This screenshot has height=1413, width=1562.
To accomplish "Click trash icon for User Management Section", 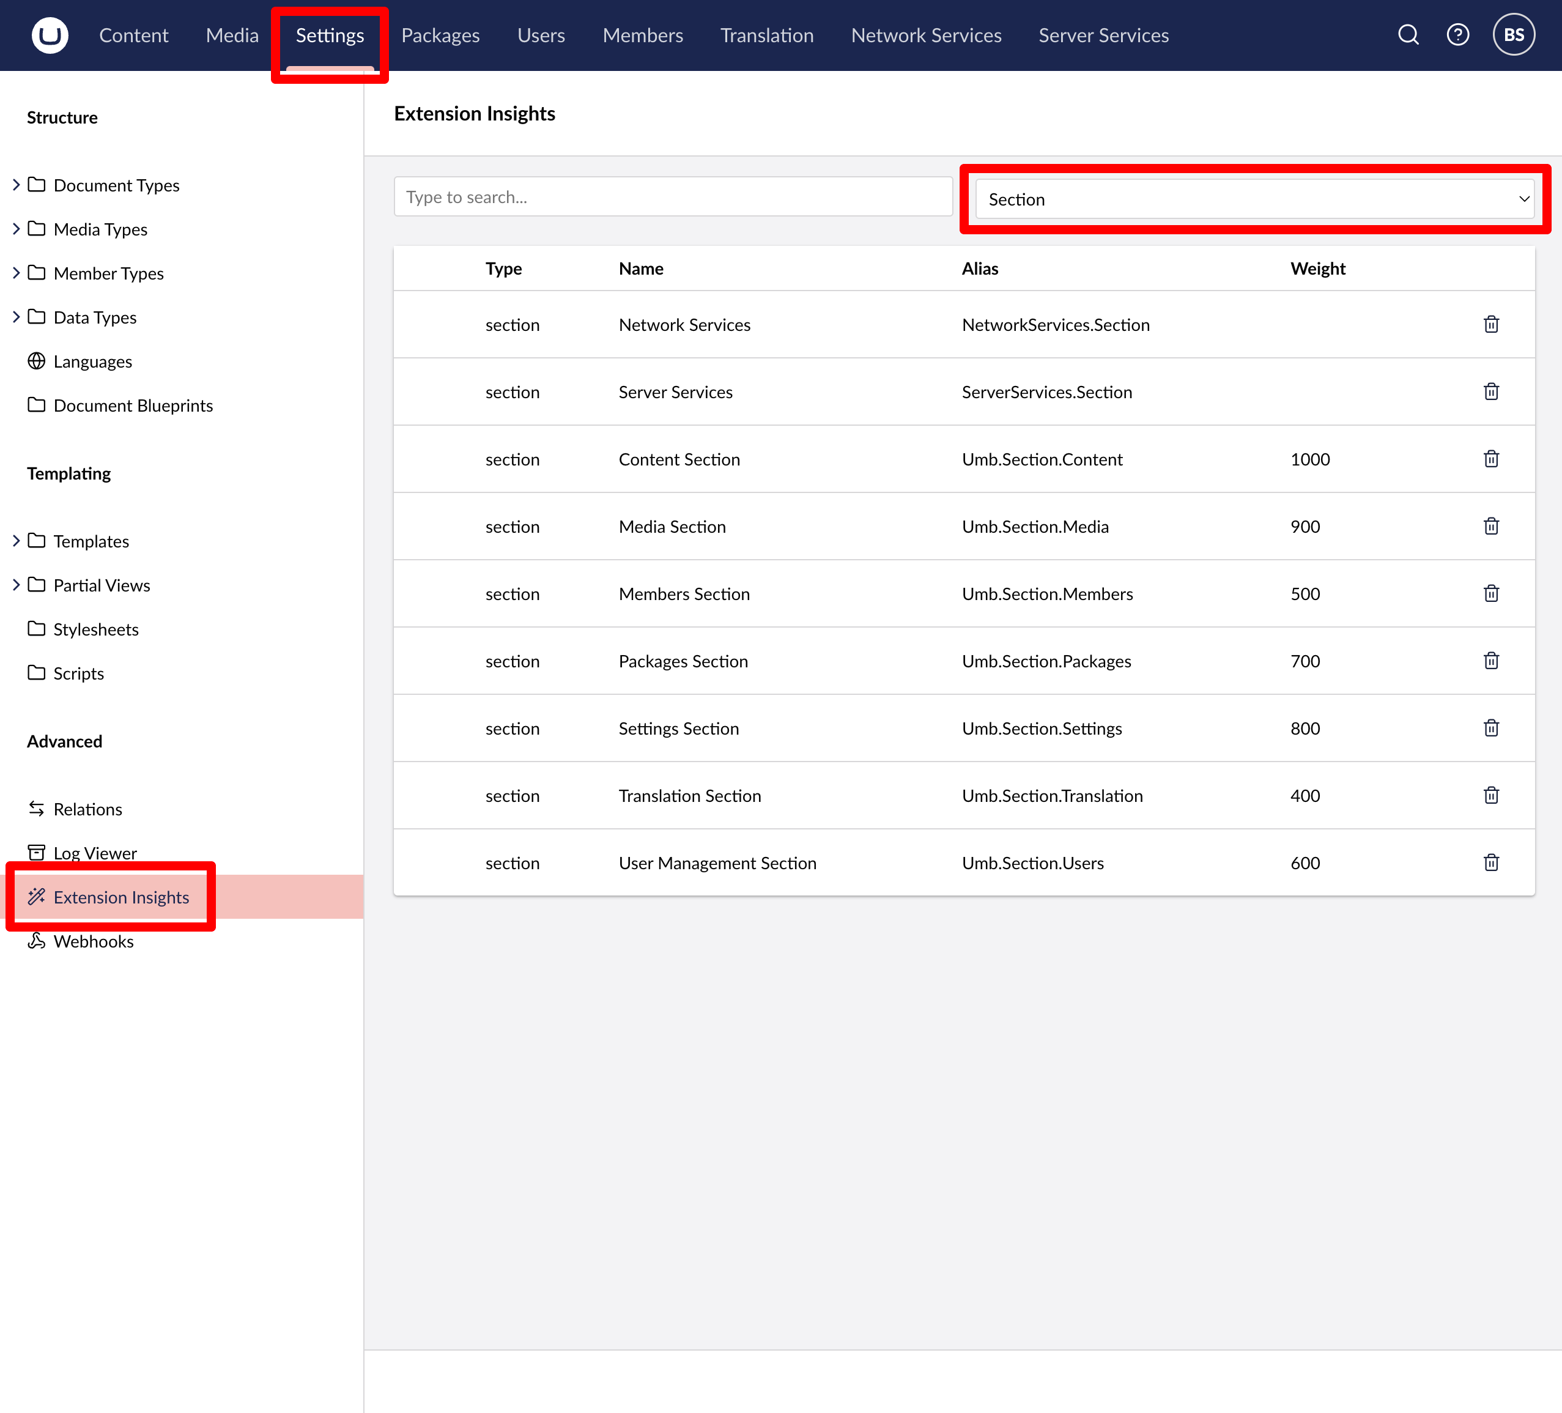I will tap(1490, 862).
